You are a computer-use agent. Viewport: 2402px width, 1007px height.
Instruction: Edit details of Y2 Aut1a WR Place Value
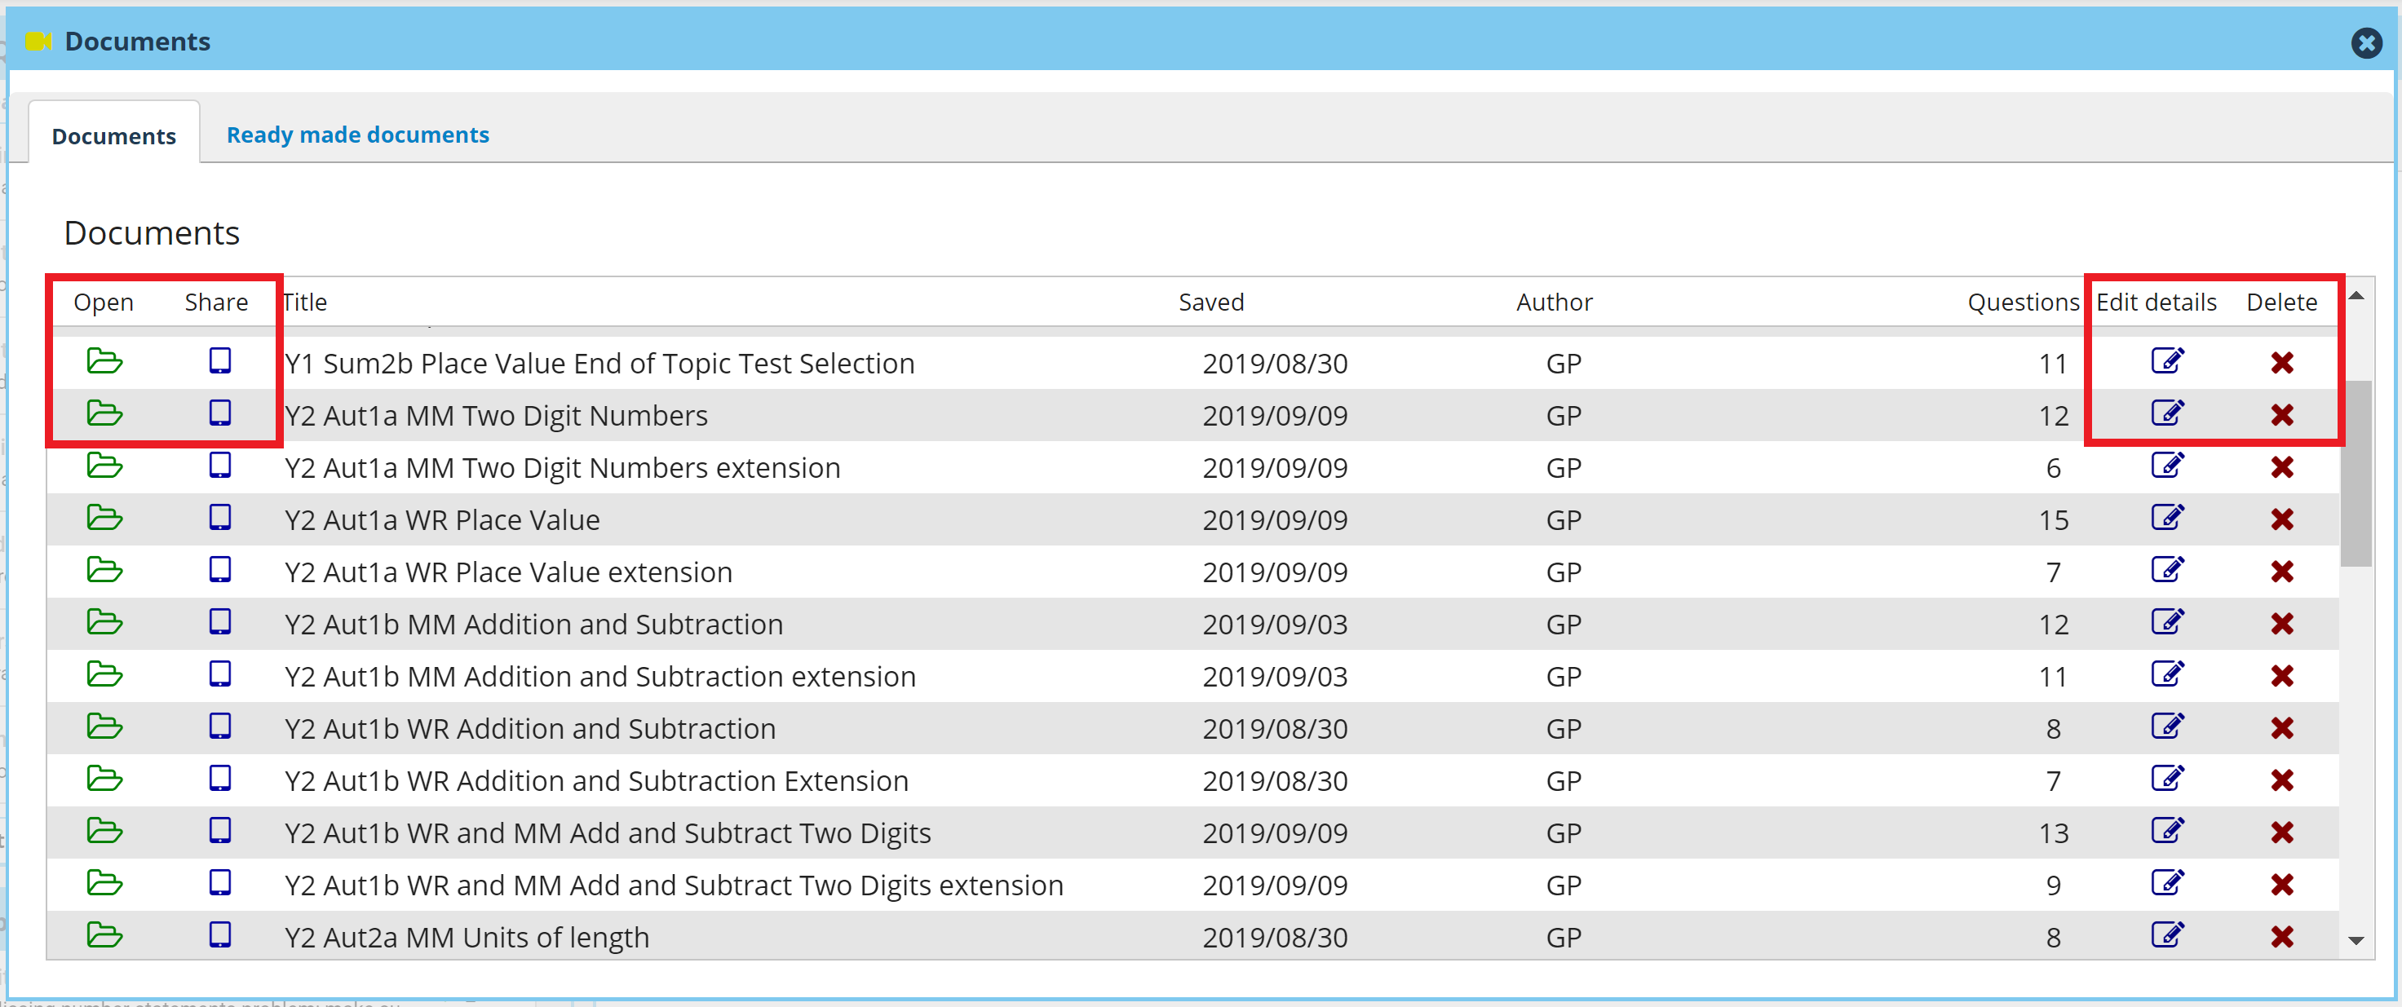point(2167,519)
